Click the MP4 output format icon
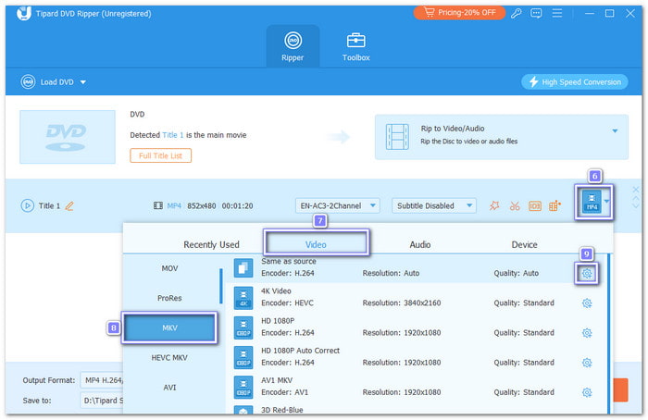 pyautogui.click(x=590, y=204)
